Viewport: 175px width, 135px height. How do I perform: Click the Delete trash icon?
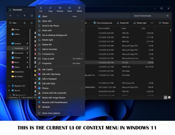tap(79, 9)
